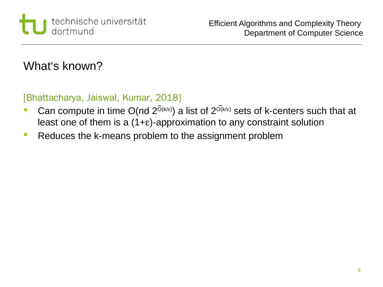Click the text "Can compute in time"
This screenshot has height=287, width=383.
(81, 111)
